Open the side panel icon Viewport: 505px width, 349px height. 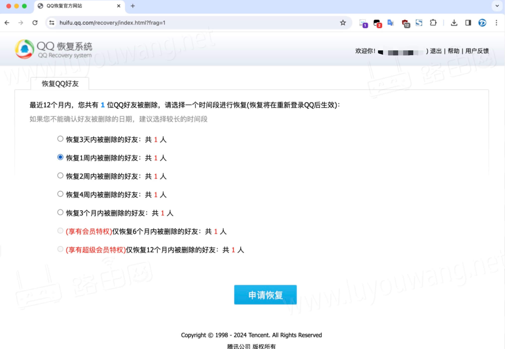pyautogui.click(x=468, y=23)
